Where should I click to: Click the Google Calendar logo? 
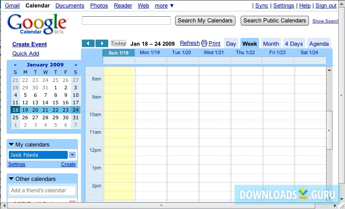point(37,24)
